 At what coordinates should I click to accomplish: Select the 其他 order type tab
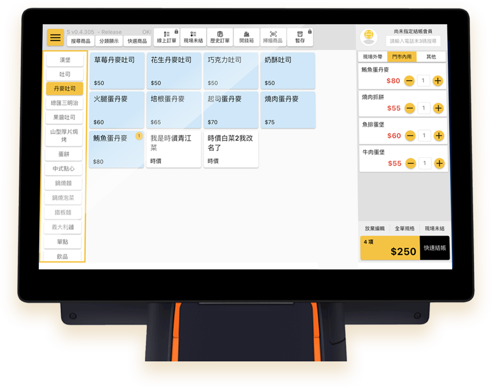coord(431,57)
